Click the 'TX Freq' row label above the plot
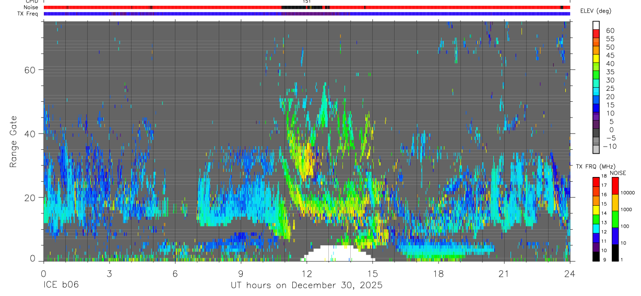 (28, 14)
